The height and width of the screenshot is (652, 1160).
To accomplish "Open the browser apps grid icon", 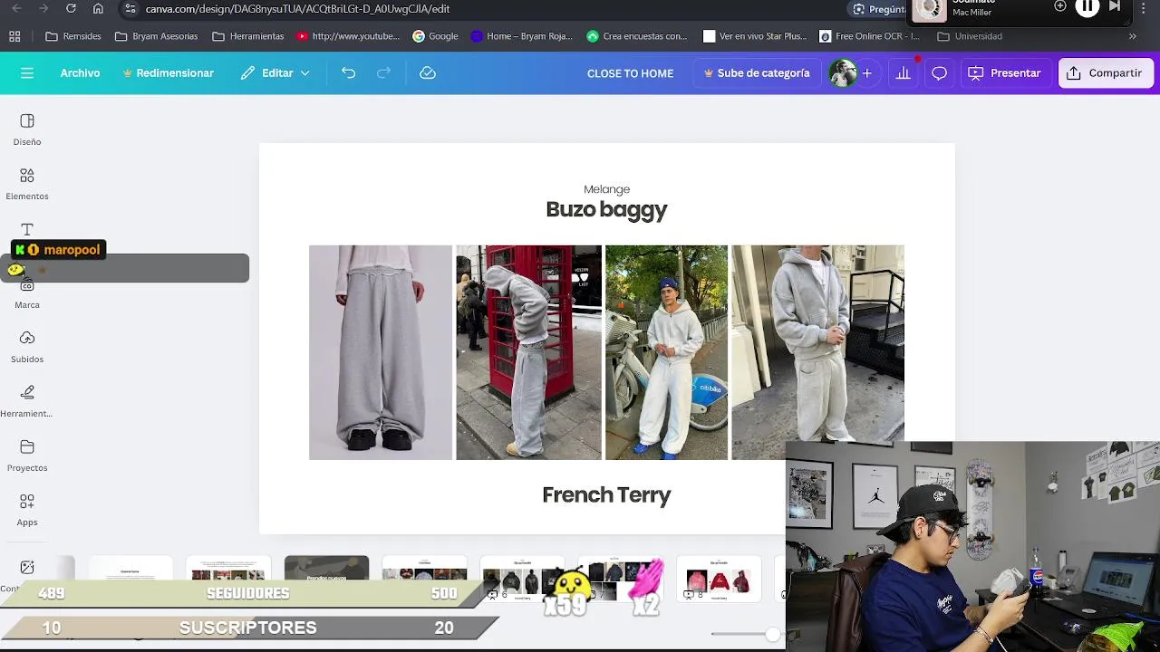I will pyautogui.click(x=14, y=36).
